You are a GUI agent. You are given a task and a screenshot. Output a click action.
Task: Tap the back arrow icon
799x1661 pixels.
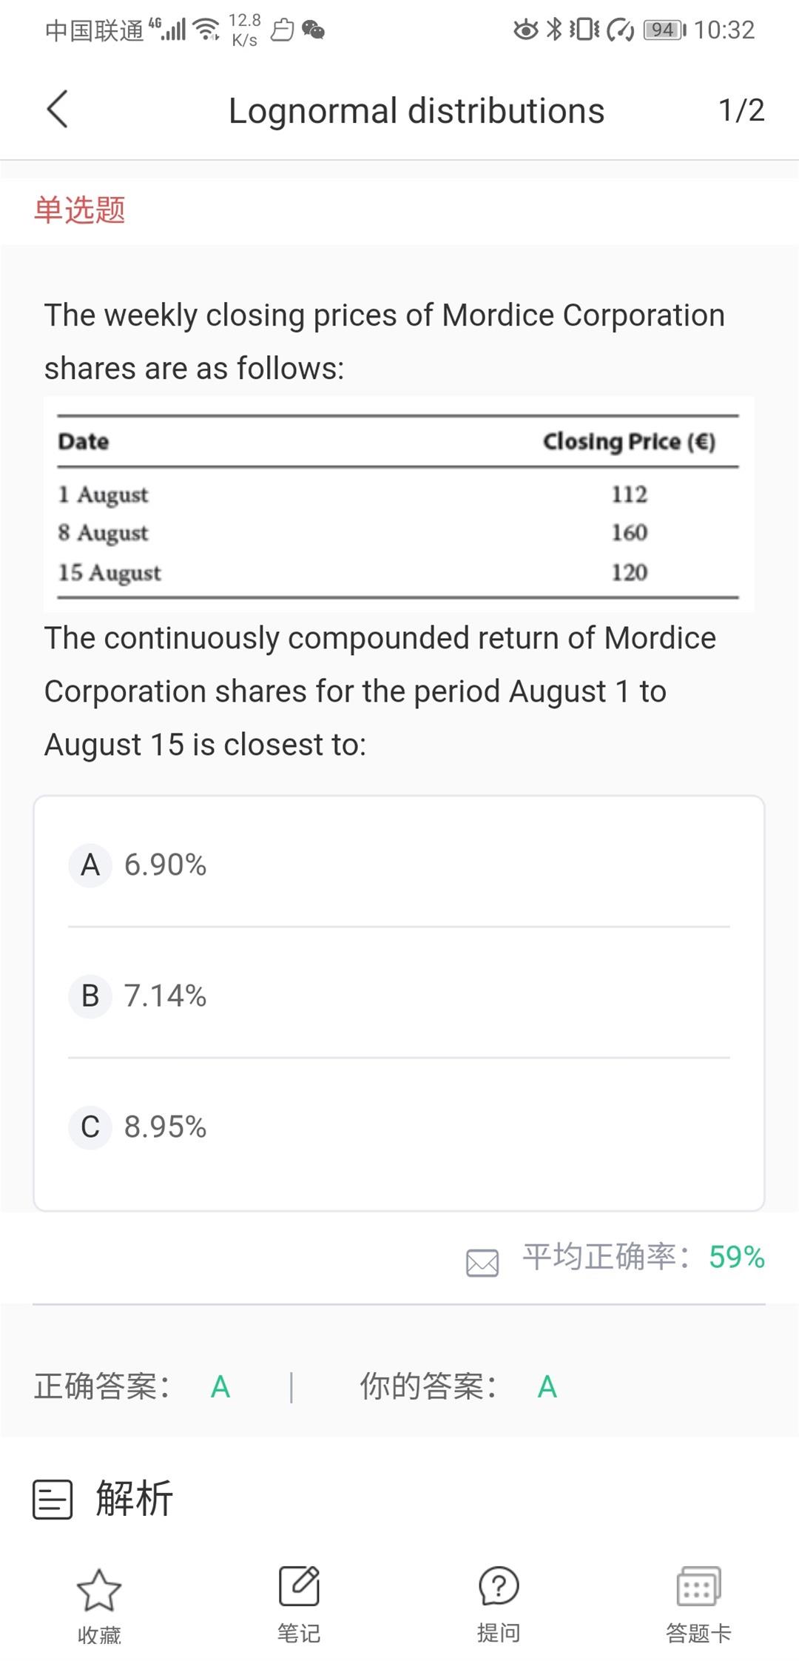(58, 110)
